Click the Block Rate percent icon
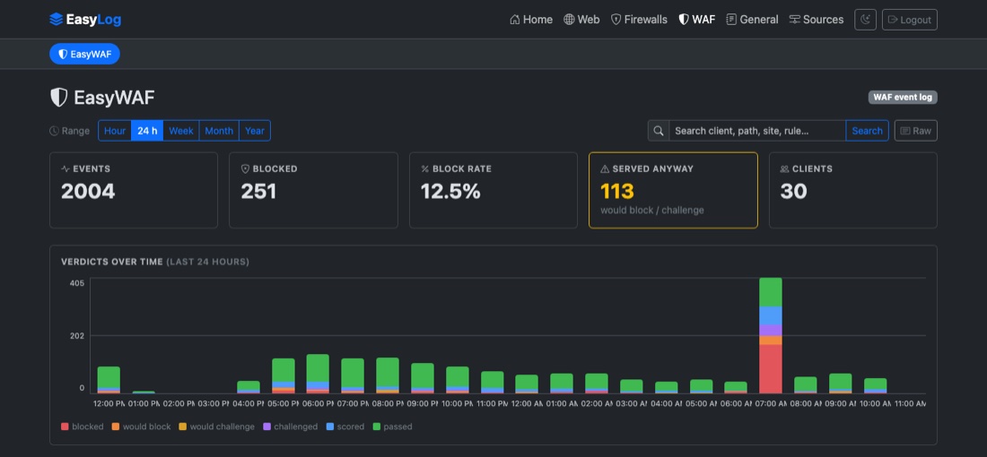987x457 pixels. pyautogui.click(x=425, y=169)
